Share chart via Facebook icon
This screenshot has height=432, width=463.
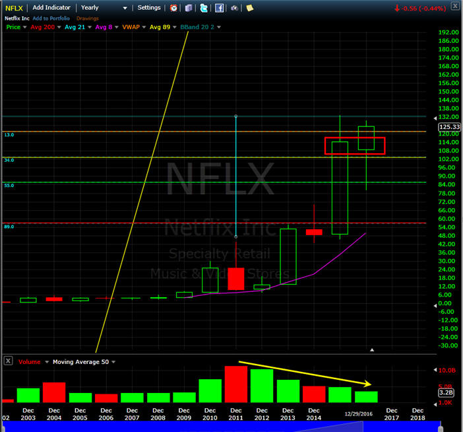point(219,8)
